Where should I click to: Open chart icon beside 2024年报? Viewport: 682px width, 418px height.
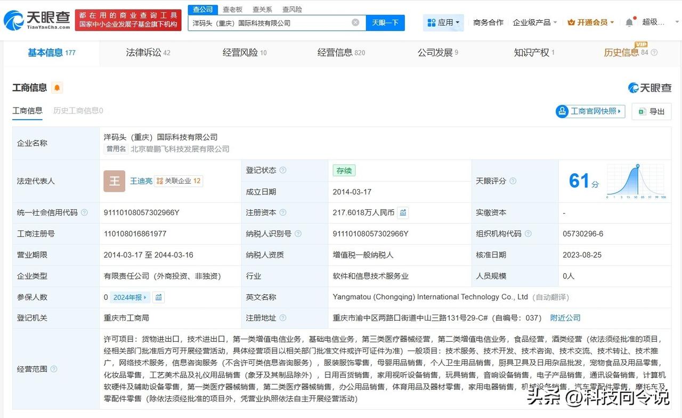(158, 297)
